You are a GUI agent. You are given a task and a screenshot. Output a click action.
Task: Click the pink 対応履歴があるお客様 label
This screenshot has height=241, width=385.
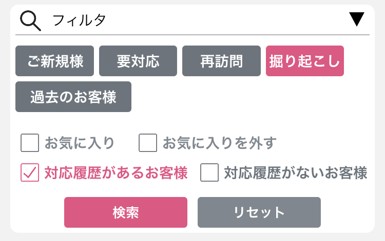coord(116,173)
